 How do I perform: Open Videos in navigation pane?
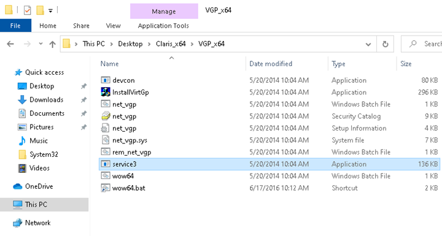click(x=39, y=168)
